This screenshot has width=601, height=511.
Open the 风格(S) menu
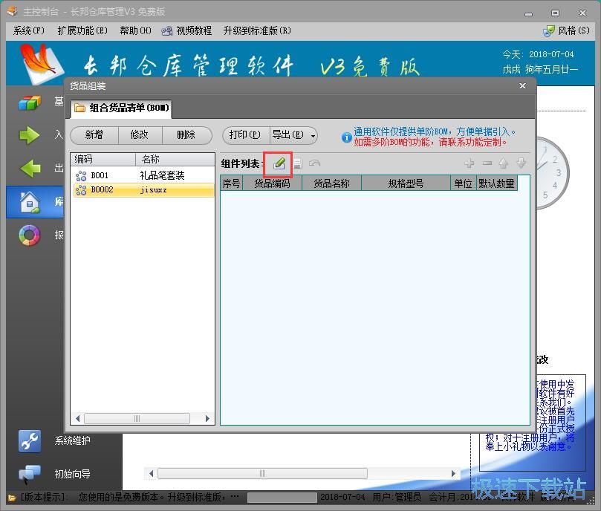pyautogui.click(x=567, y=30)
